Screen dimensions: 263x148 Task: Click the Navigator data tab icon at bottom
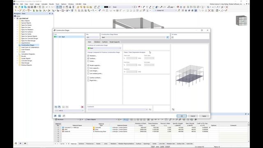click(16, 143)
